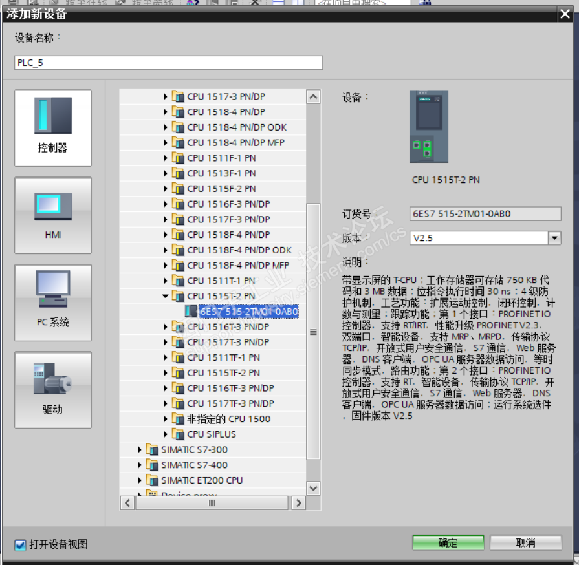Select the HMI device category icon
This screenshot has width=579, height=565.
[x=53, y=215]
